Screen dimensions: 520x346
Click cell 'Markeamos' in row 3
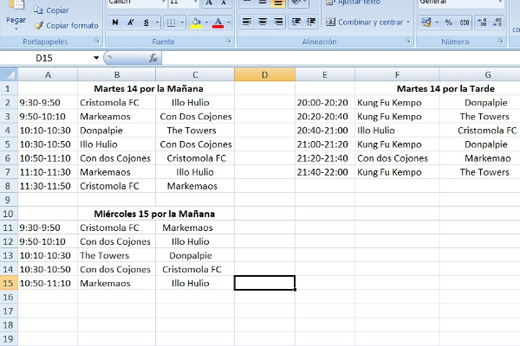click(116, 116)
